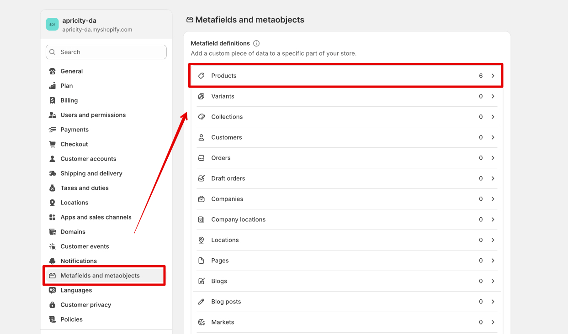Click the Shipping and delivery truck icon
568x334 pixels.
click(x=53, y=173)
